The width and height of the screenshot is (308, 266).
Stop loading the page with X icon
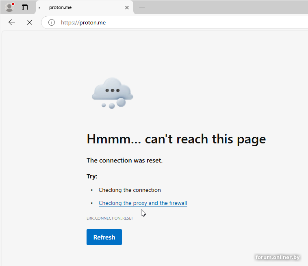[x=30, y=22]
